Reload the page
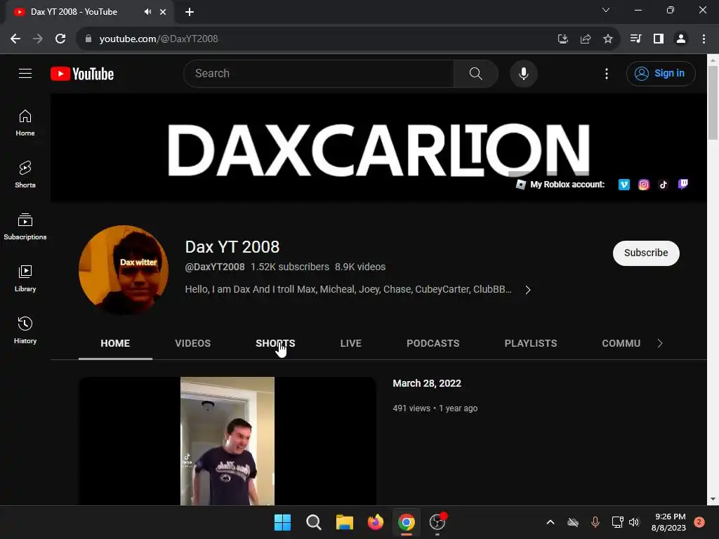Viewport: 719px width, 539px height. 60,39
